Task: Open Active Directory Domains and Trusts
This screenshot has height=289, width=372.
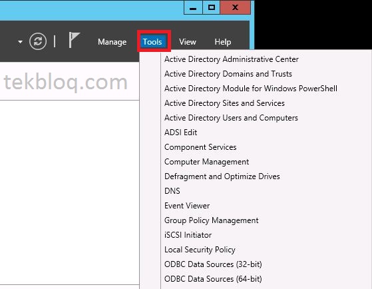Action: [x=228, y=74]
